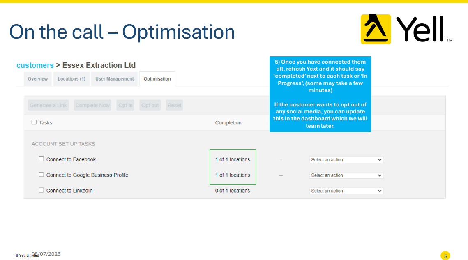Click the Connect to LinkedIn task label
Screen dimensions: 468x260
[69, 191]
